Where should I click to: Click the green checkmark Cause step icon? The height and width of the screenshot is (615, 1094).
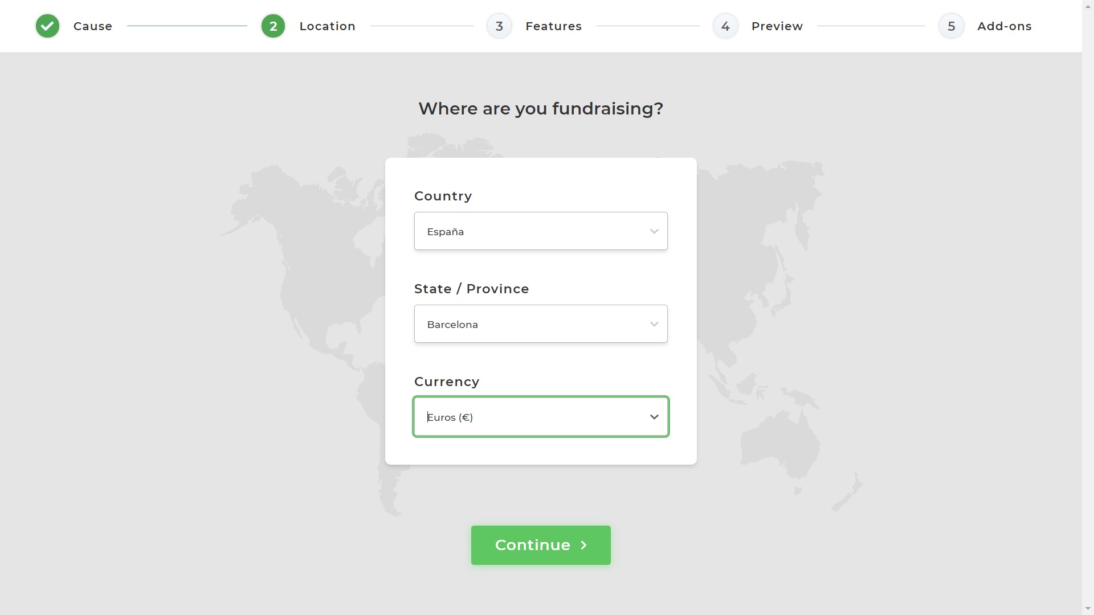(x=47, y=26)
